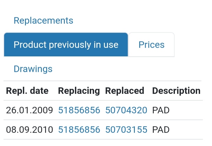This screenshot has width=212, height=146.
Task: Click empty area right of Replacements tab
Action: (142, 21)
